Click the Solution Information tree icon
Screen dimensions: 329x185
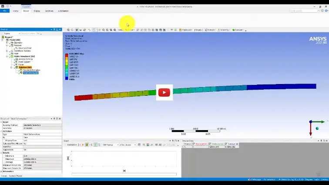(x=20, y=70)
